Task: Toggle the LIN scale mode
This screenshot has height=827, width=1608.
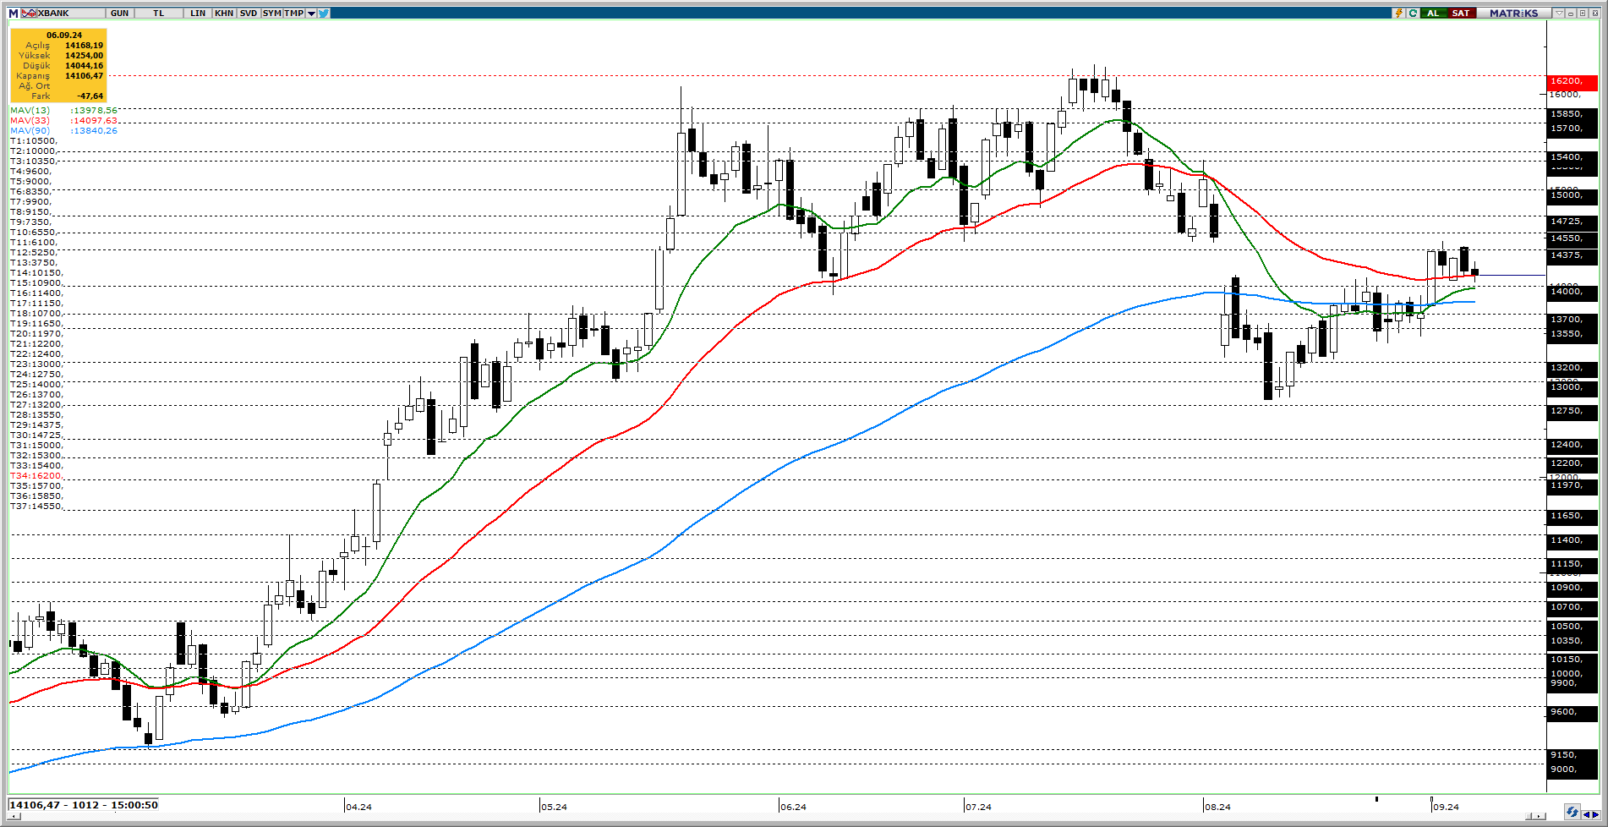Action: 198,13
